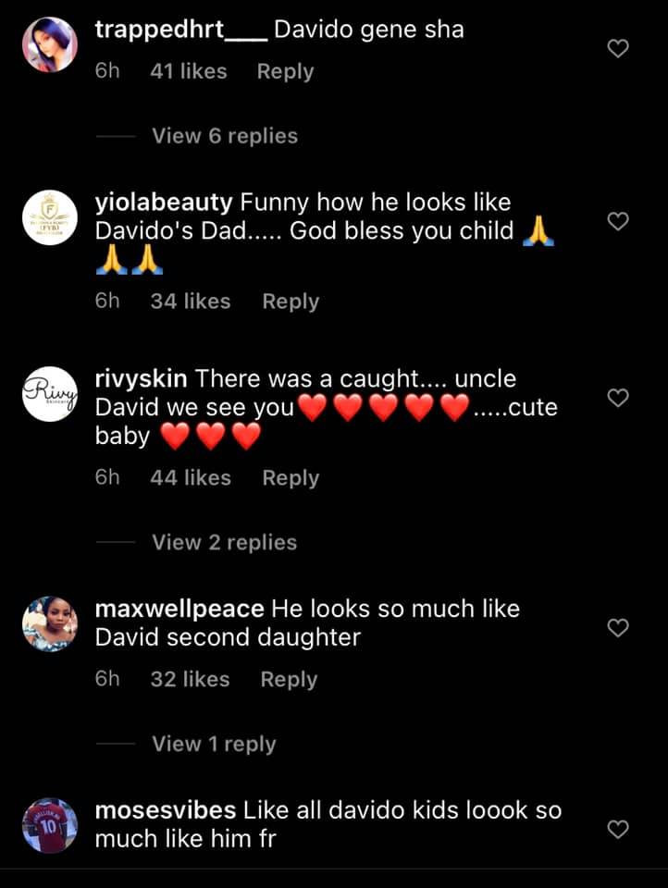
Task: Reply to yiolabeauty's comment
Action: pos(291,302)
